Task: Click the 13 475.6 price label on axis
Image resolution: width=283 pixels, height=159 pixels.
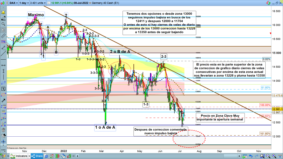Action: pyautogui.click(x=277, y=96)
